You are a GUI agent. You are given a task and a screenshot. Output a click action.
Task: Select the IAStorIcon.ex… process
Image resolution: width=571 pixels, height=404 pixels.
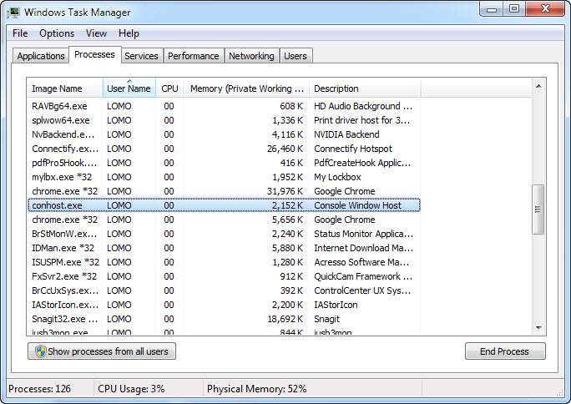click(224, 305)
